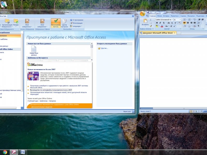This screenshot has width=207, height=155.
Task: Apply numbered list in Word
Action: coord(189,20)
